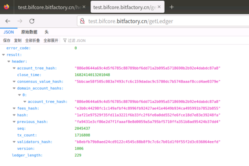Click the seq value 2045437

point(82,128)
